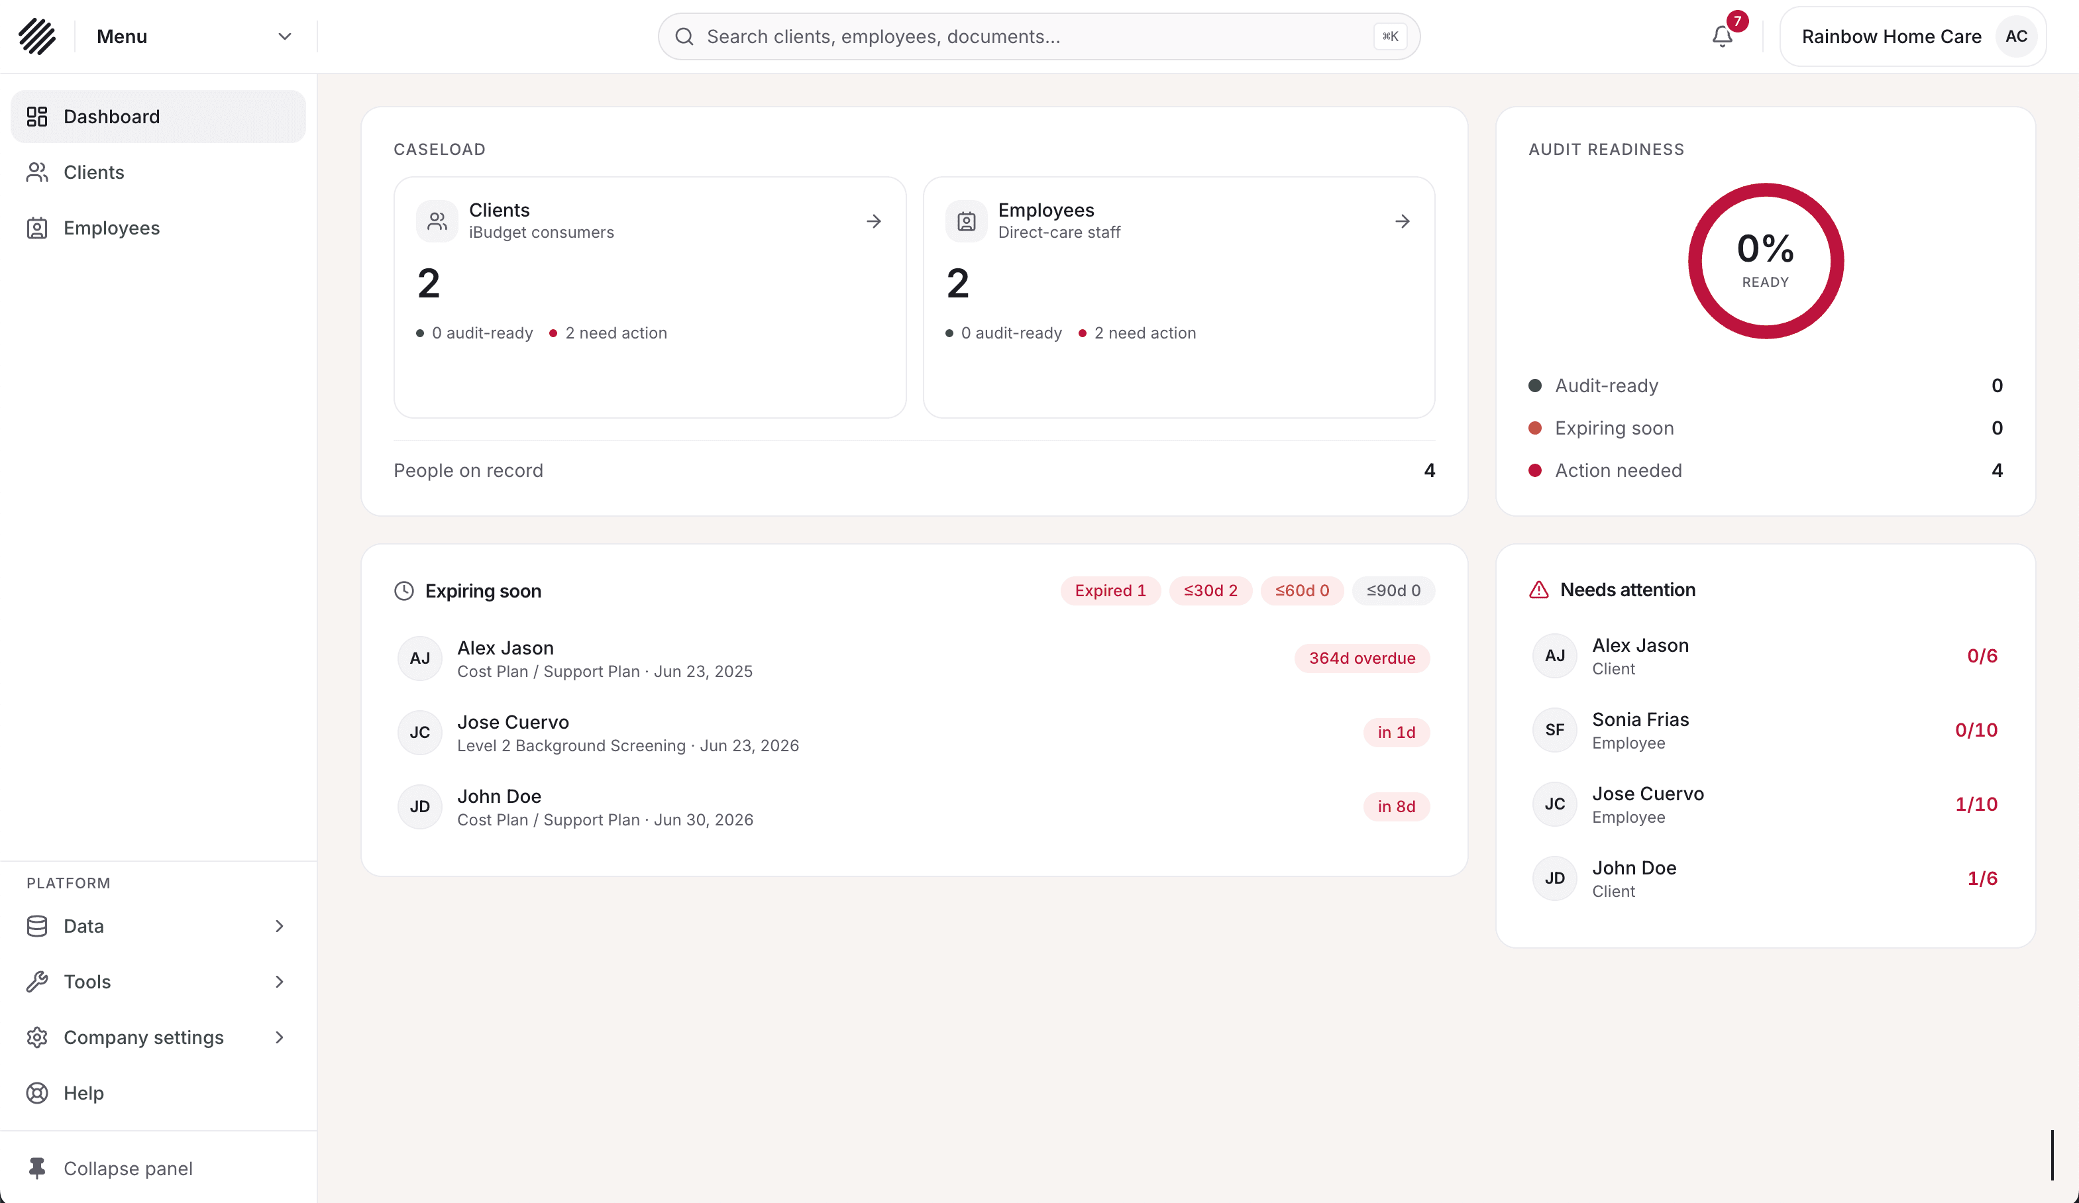2079x1203 pixels.
Task: Open Jose Cuervo Background Screening row
Action: tap(914, 733)
